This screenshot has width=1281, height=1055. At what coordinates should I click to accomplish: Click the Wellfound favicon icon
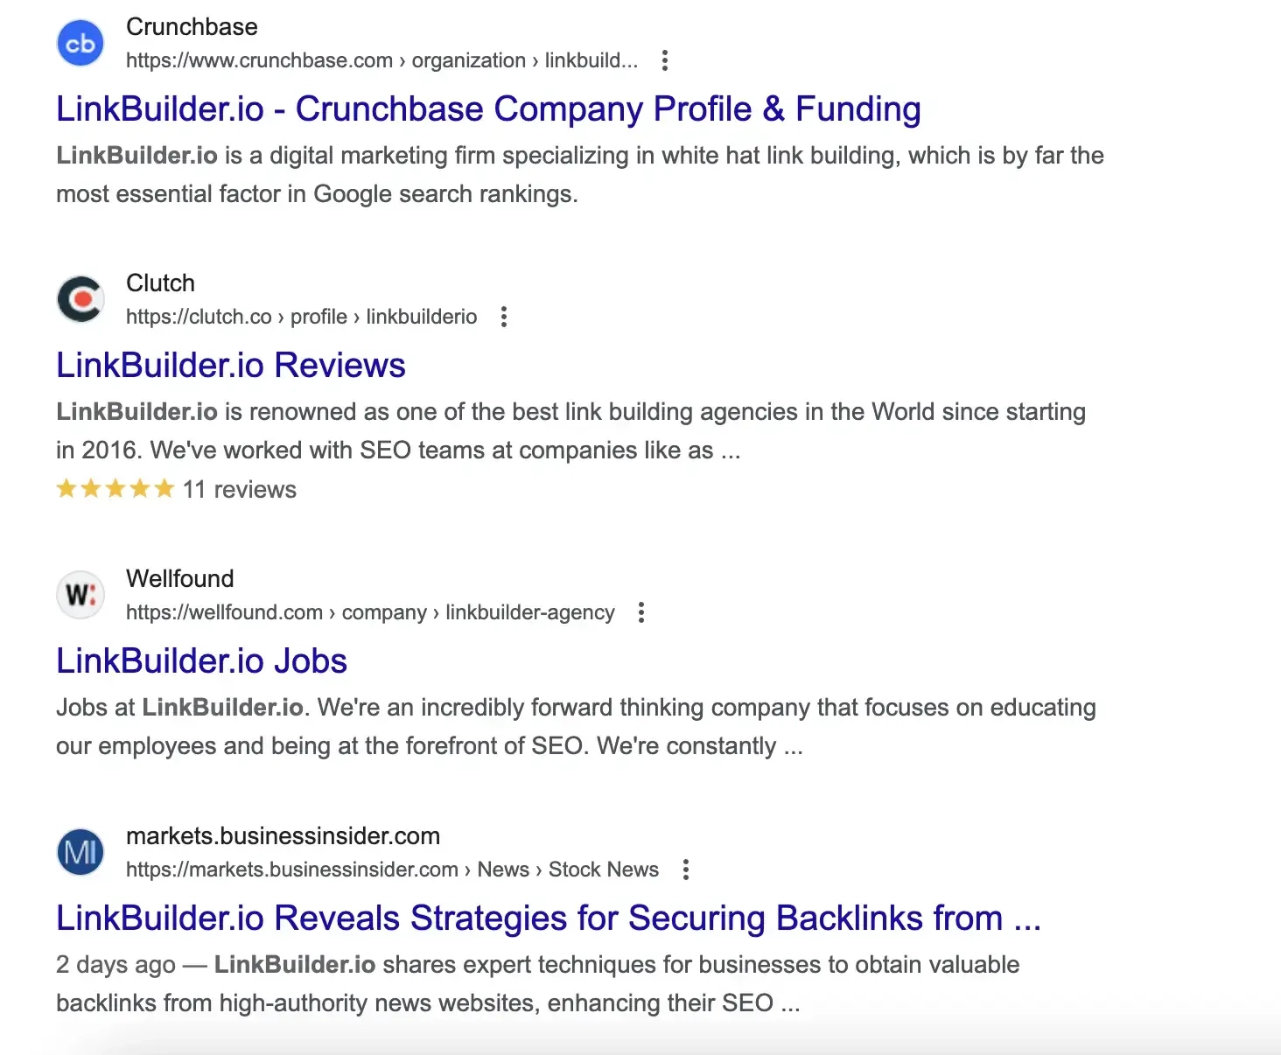point(80,595)
